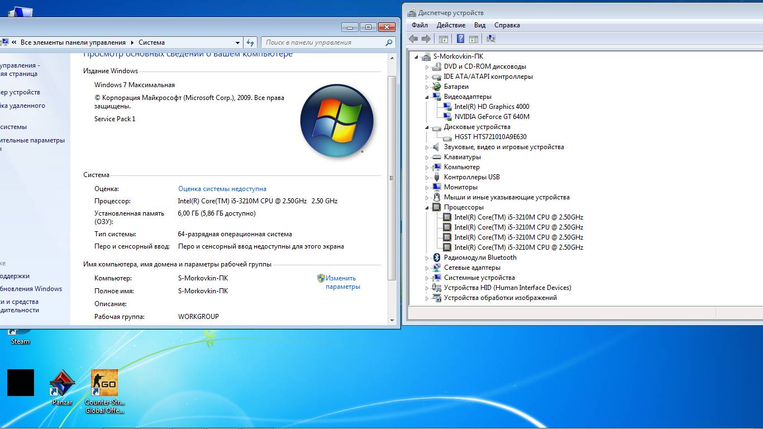Viewport: 763px width, 429px height.
Task: Click the HGST HTS721010A9E630 disk drive icon
Action: coord(447,137)
